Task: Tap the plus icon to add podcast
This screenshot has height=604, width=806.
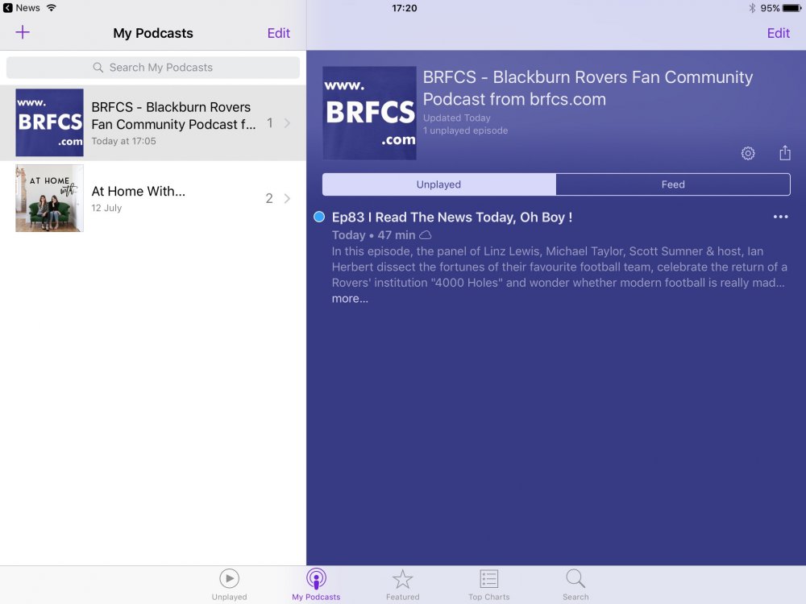Action: click(x=23, y=33)
